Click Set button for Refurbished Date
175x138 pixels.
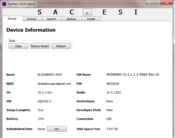pyautogui.click(x=57, y=129)
